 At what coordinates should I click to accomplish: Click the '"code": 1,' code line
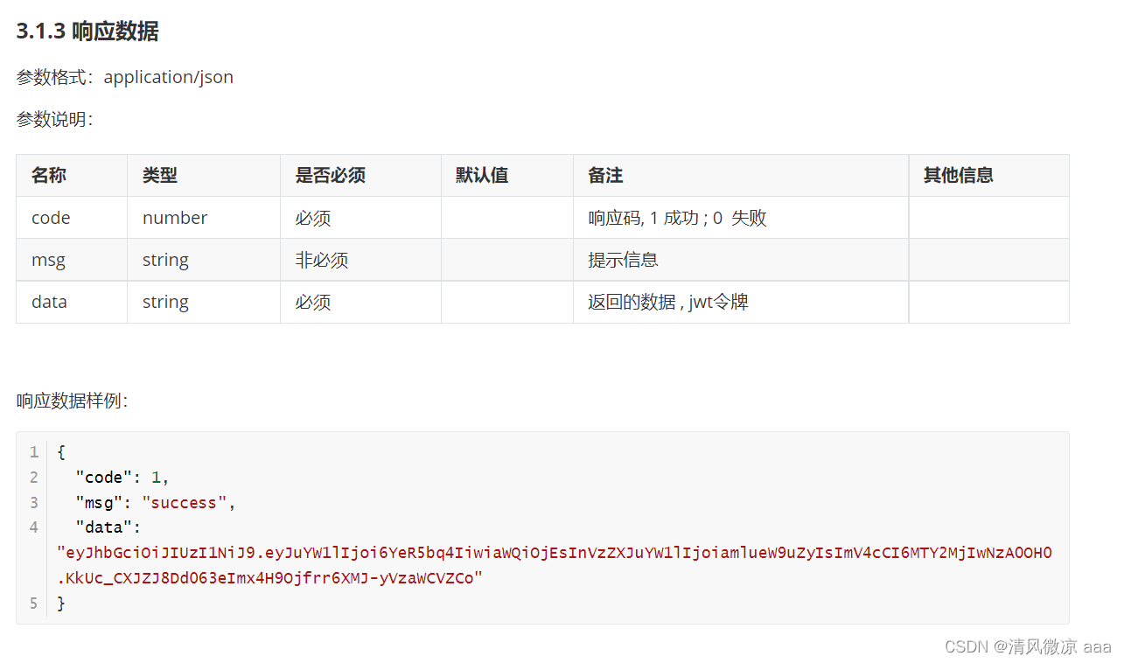coord(122,478)
